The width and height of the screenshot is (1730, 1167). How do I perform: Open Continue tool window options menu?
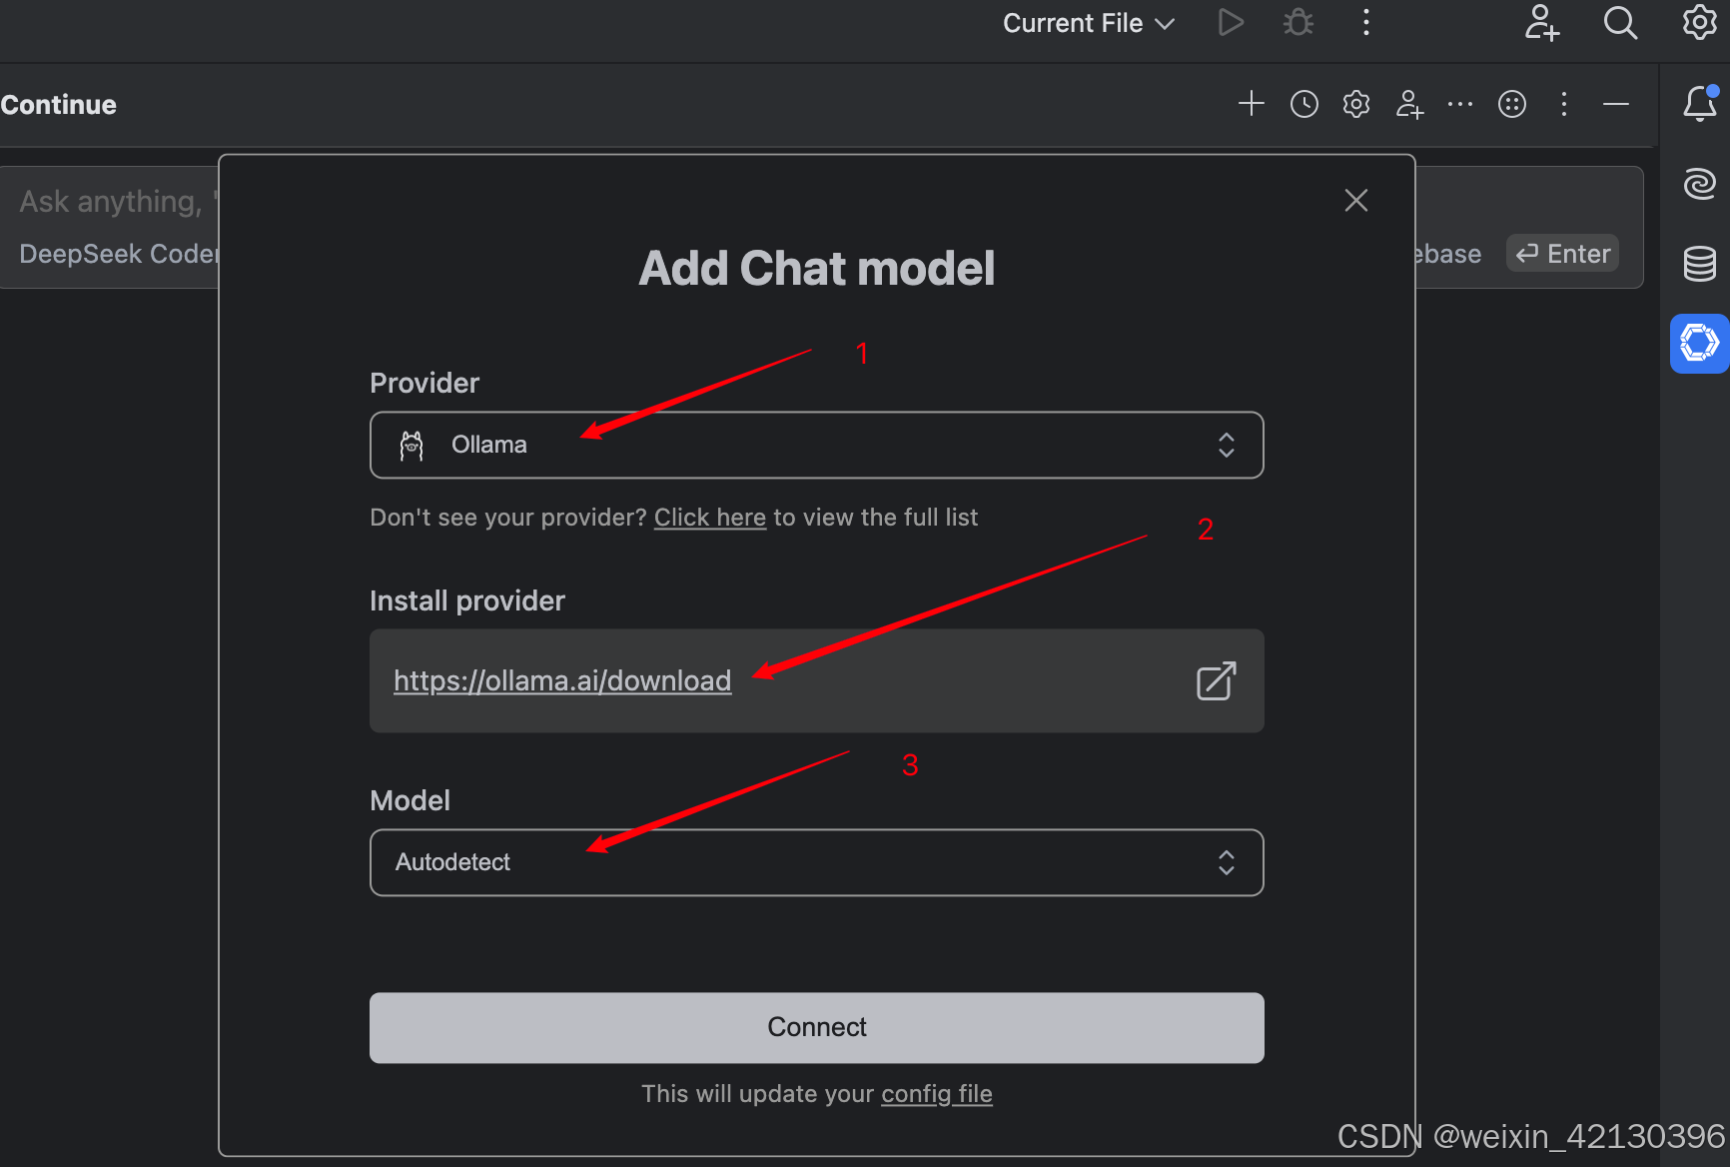click(x=1564, y=104)
